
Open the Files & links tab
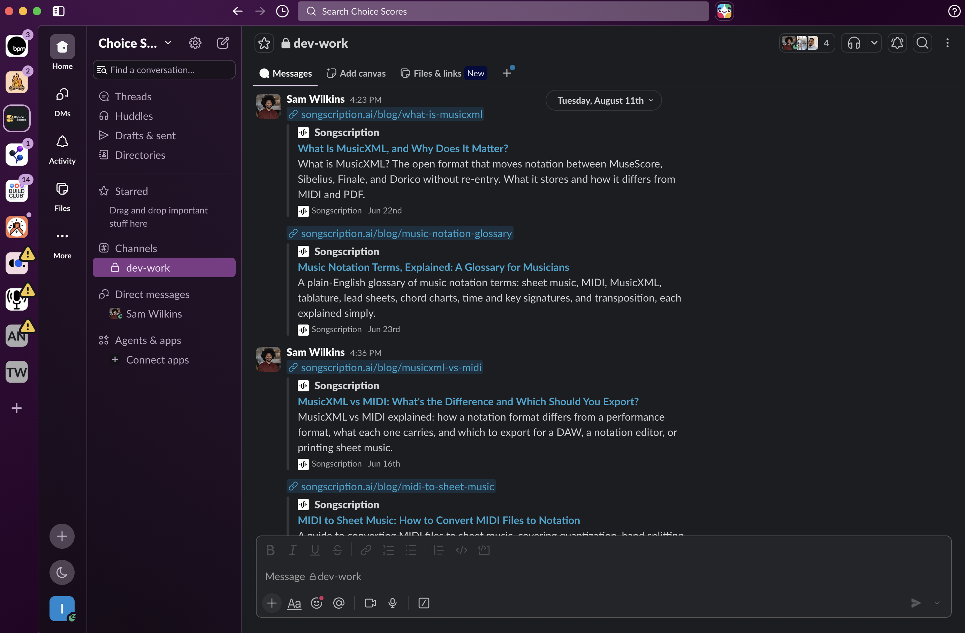coord(443,73)
